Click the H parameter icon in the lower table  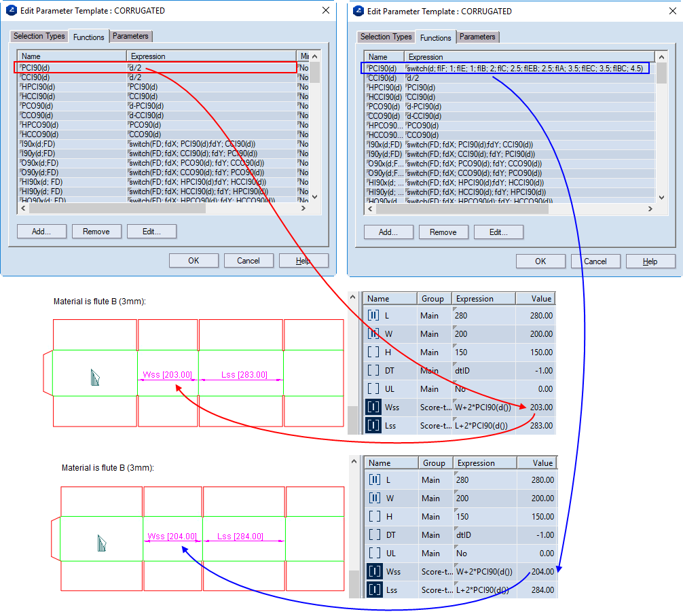(x=374, y=516)
